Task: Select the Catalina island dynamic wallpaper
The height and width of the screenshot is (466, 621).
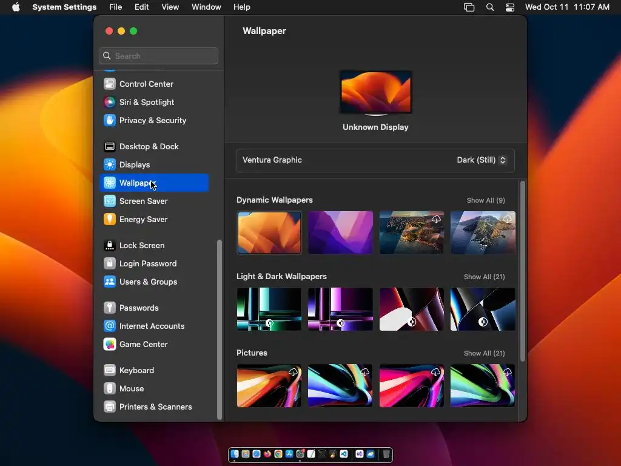Action: click(483, 232)
